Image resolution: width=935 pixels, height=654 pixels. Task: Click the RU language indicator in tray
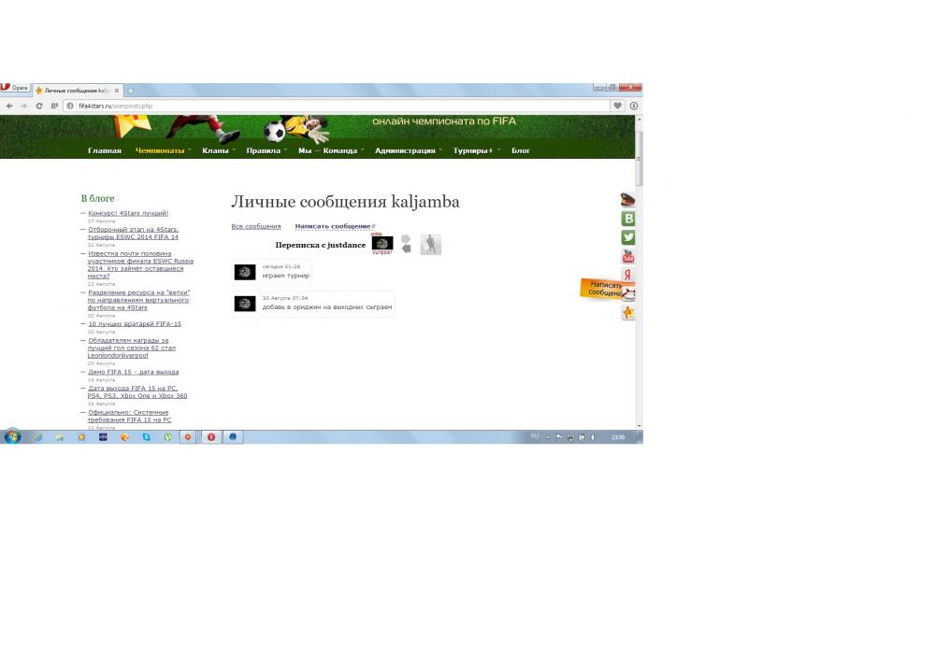click(534, 436)
